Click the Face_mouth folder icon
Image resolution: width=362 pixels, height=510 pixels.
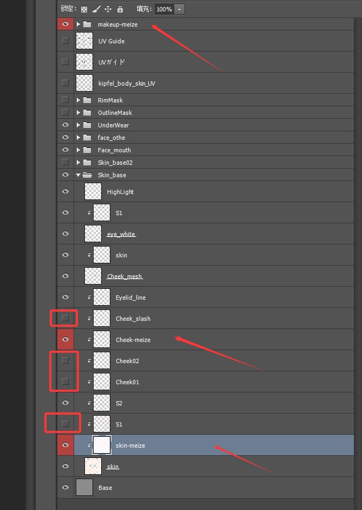87,150
